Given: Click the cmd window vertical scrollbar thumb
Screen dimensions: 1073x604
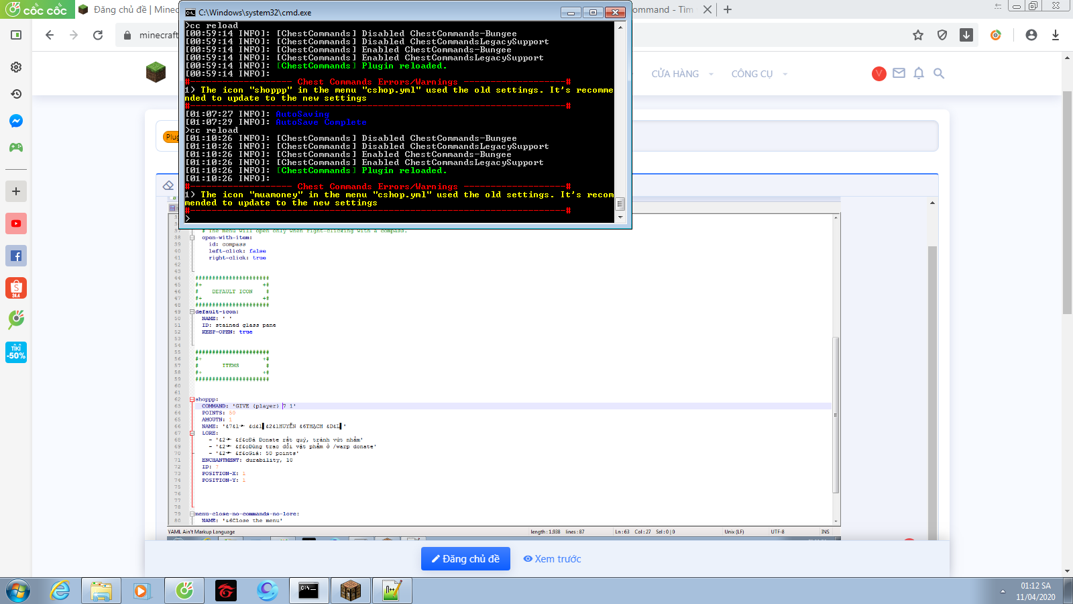Looking at the screenshot, I should coord(620,203).
